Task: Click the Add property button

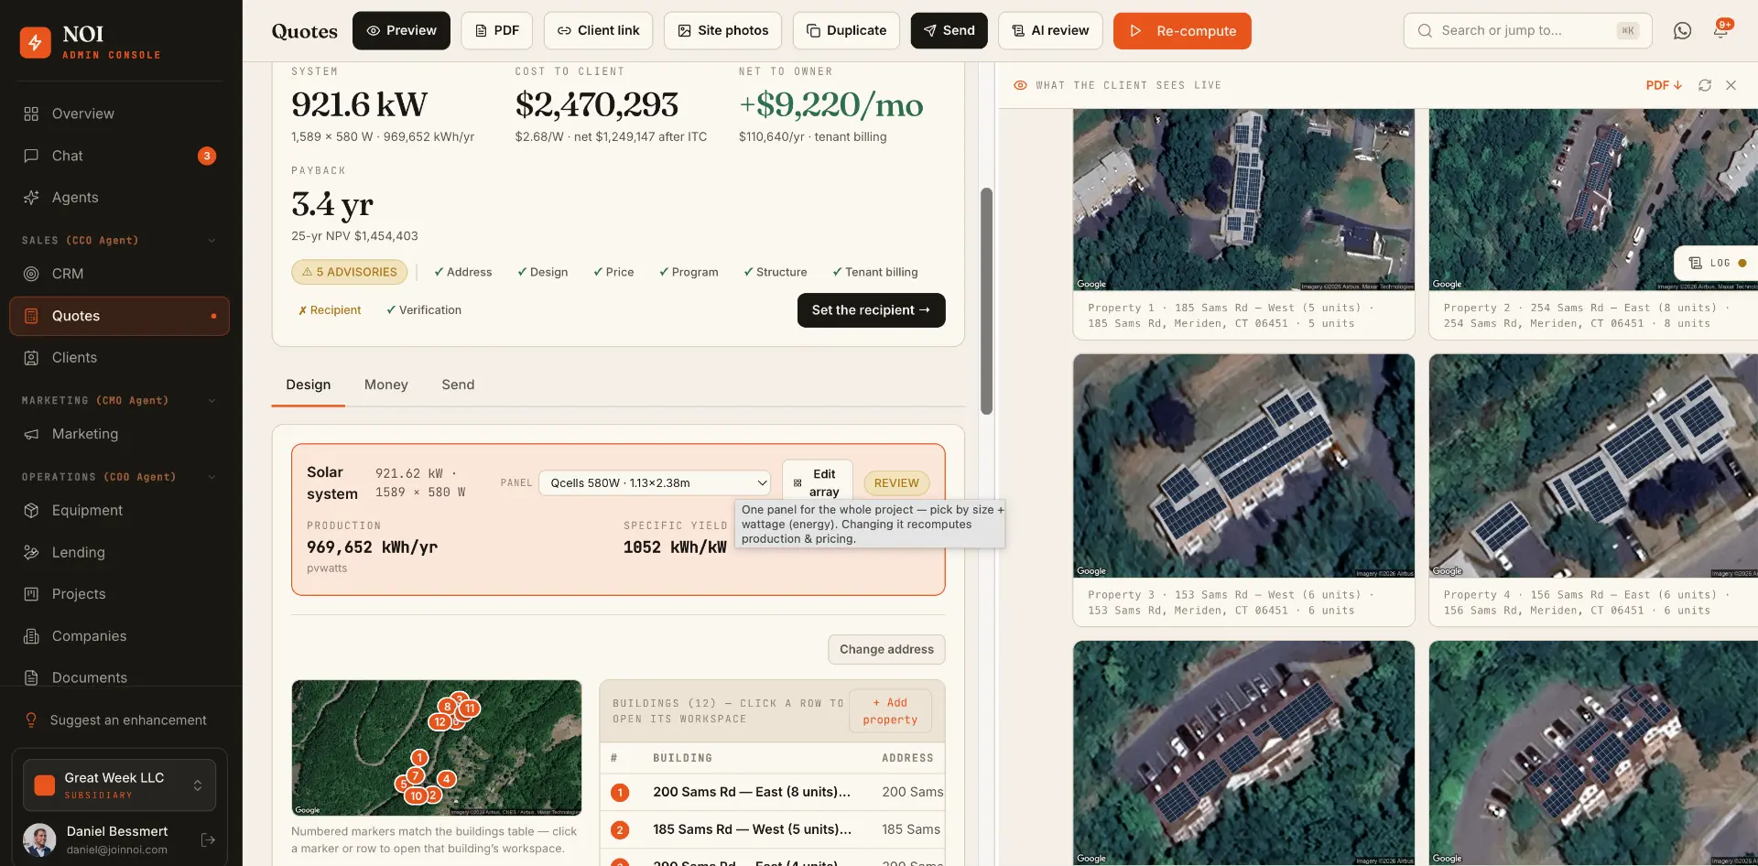Action: click(x=890, y=711)
